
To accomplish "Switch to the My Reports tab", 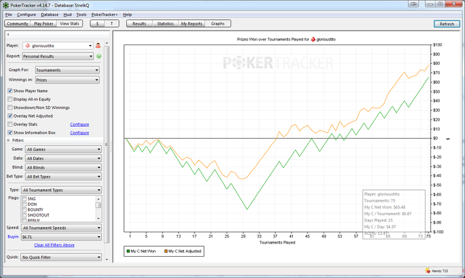I will (x=191, y=24).
